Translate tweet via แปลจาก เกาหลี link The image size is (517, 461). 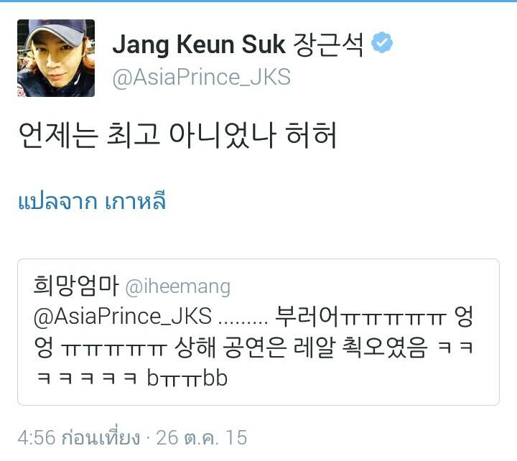click(x=92, y=201)
